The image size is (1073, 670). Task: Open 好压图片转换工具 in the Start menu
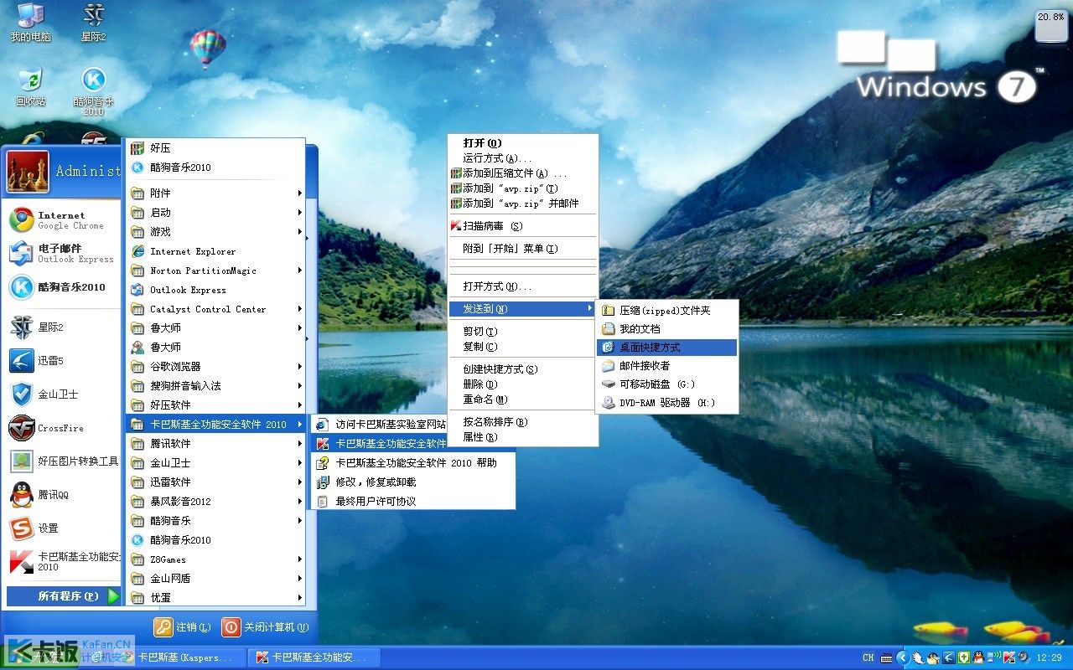(x=62, y=461)
